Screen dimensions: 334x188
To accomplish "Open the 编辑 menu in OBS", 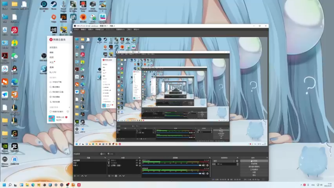I will tap(83, 29).
